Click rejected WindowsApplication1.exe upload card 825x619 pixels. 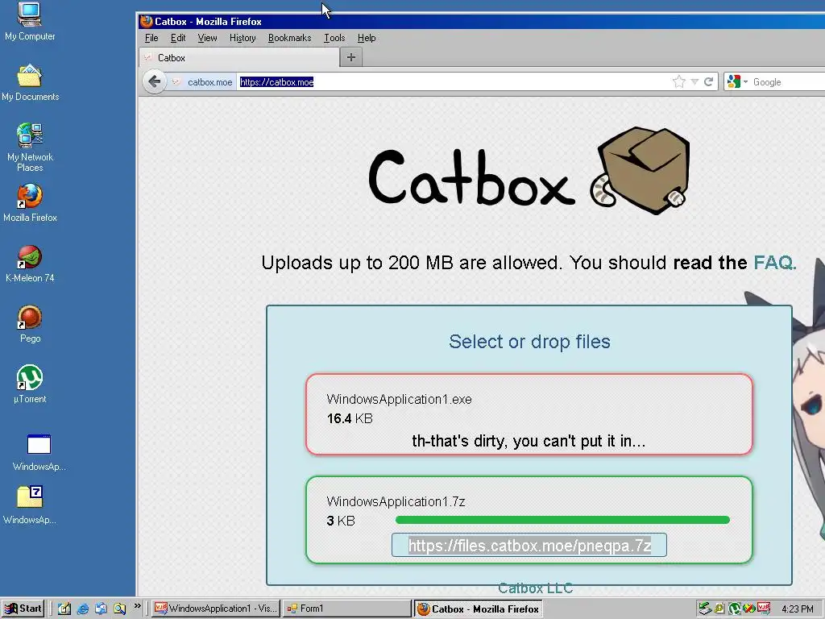(x=529, y=414)
